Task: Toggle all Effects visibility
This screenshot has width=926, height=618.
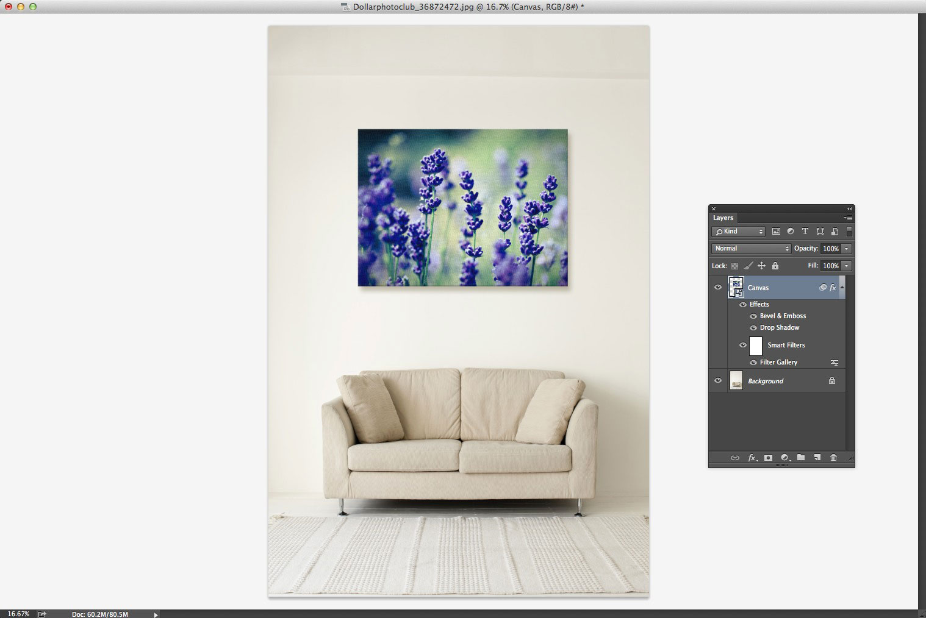Action: [743, 305]
